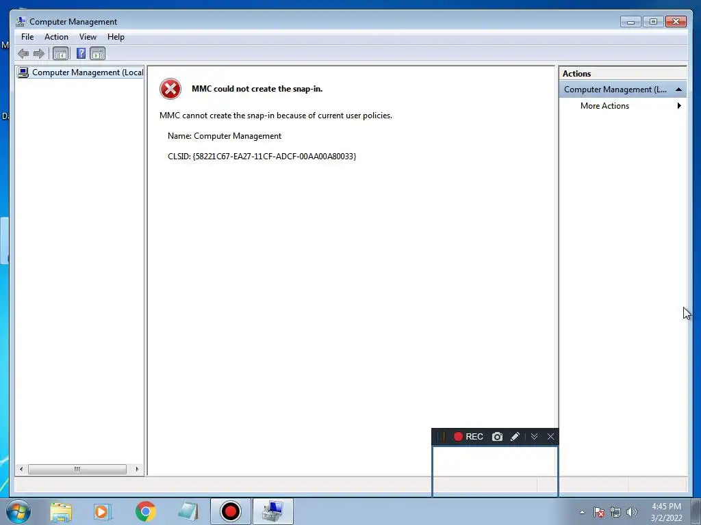Select Computer Management (Local) tree node
Screen dimensions: 701x525
click(x=81, y=72)
